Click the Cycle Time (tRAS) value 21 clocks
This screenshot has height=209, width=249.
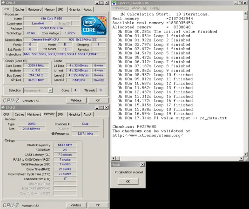coord(65,169)
